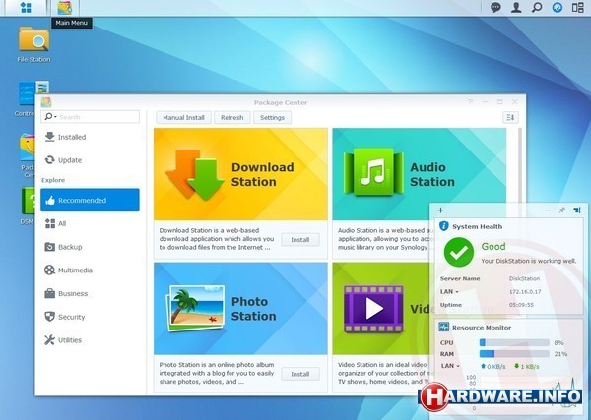Select the Utilities category
The image size is (591, 420).
pos(90,340)
